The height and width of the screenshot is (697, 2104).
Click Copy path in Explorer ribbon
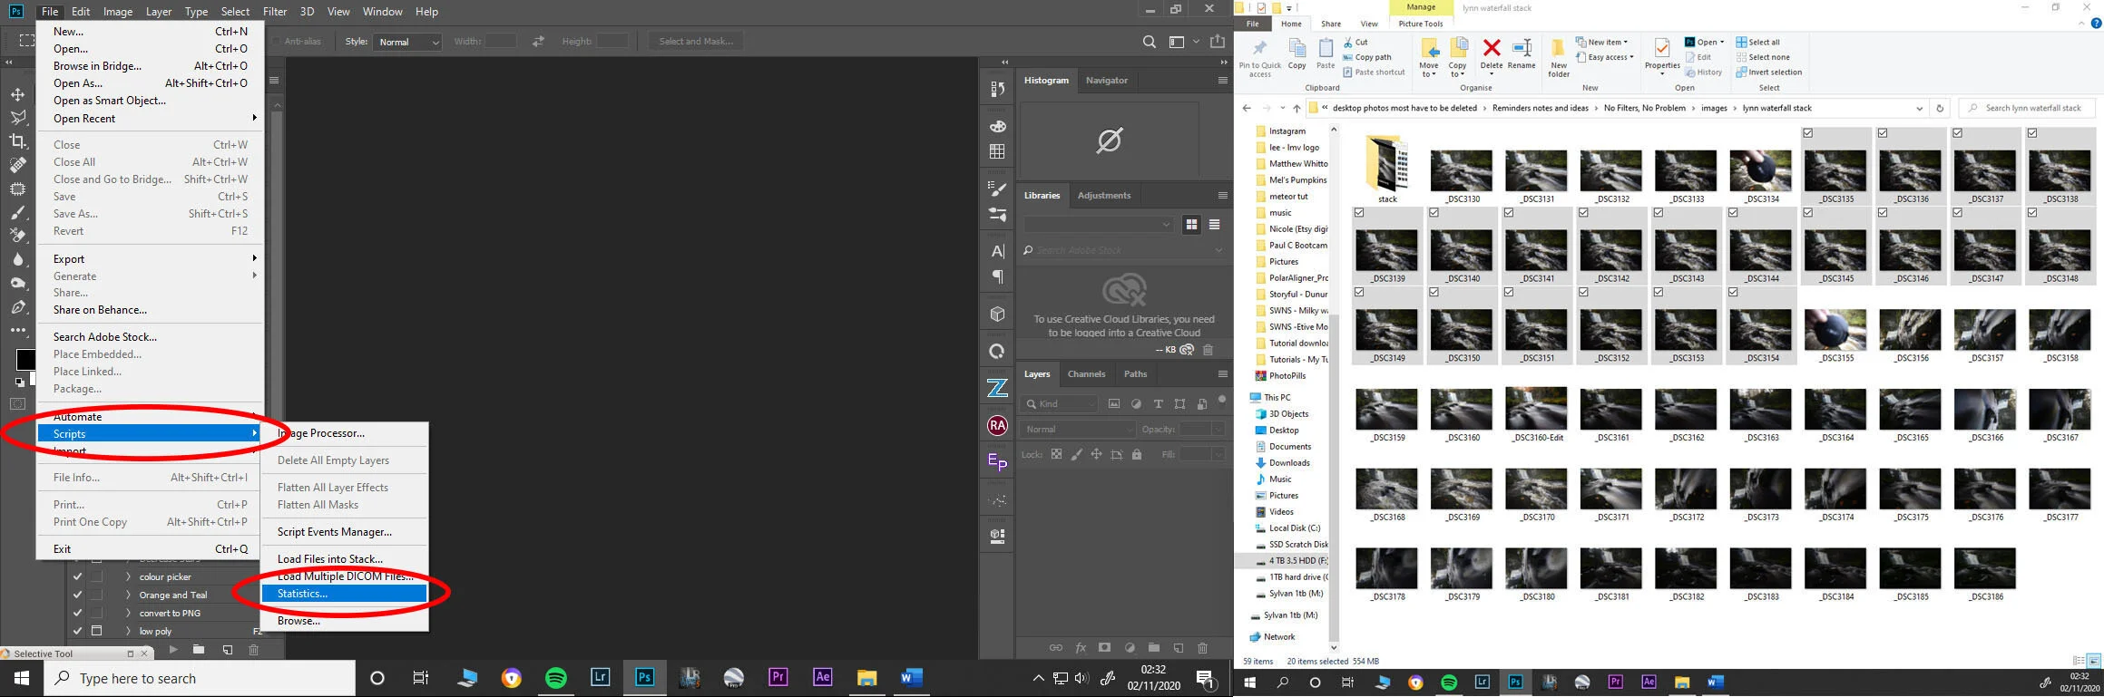1366,57
